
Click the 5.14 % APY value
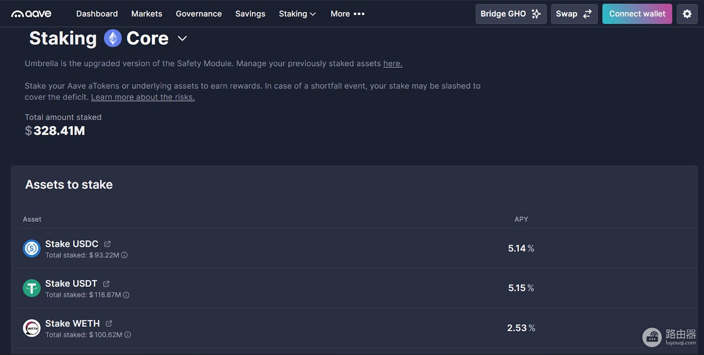point(521,249)
